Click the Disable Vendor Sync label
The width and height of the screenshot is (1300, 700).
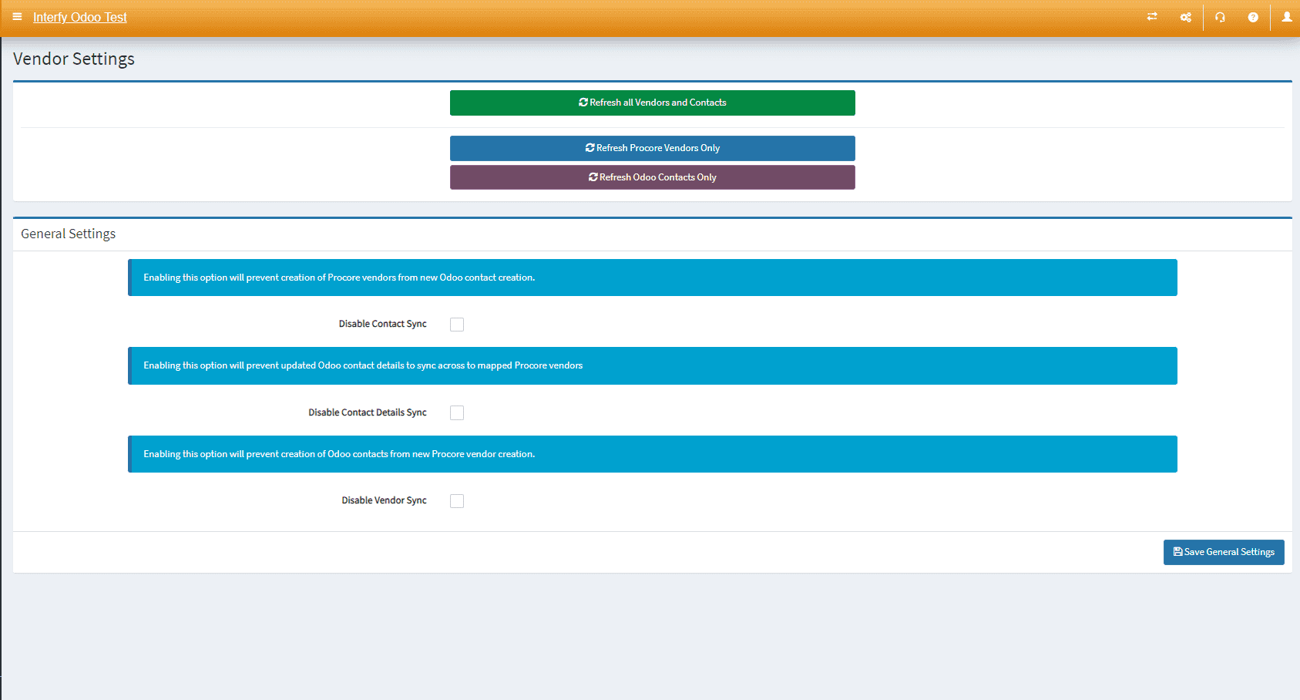point(384,500)
